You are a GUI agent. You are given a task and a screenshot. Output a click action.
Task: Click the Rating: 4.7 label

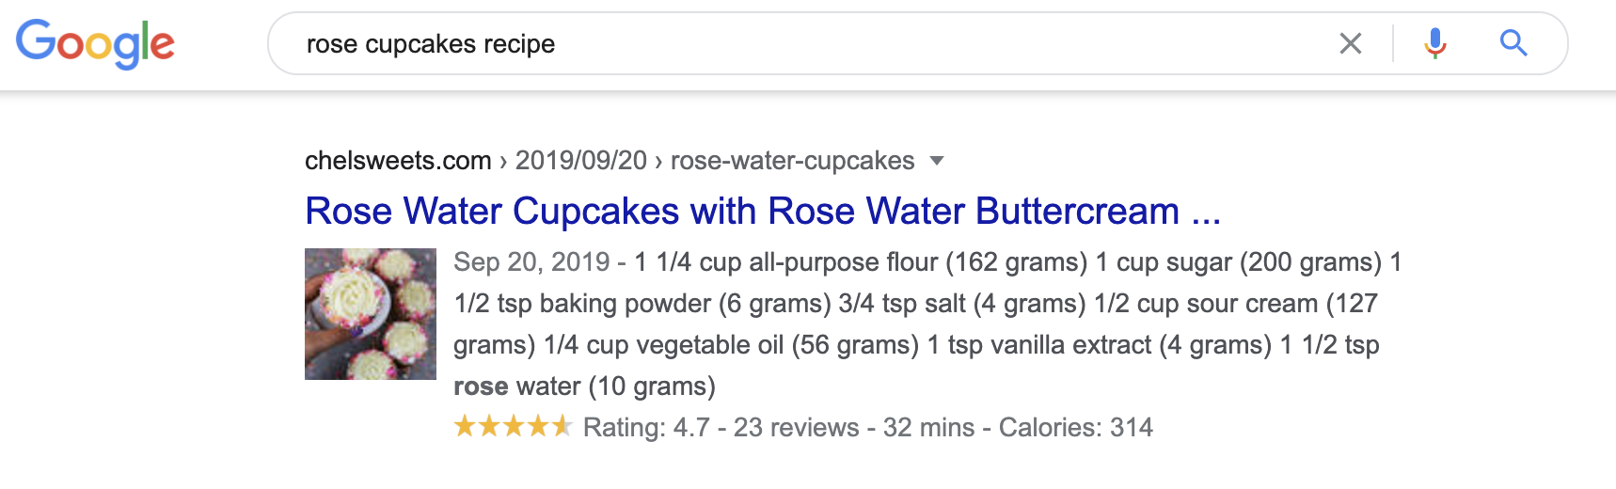point(646,428)
